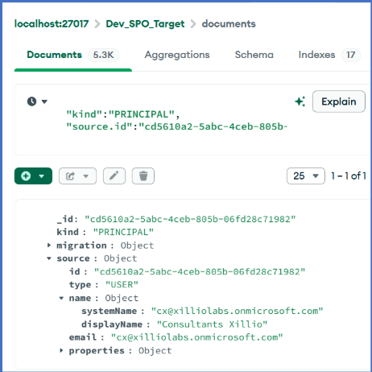Image resolution: width=372 pixels, height=372 pixels.
Task: Click the _id value cd5610a2-5abc-4ceb-805b-06fd28c71982
Action: (x=190, y=219)
